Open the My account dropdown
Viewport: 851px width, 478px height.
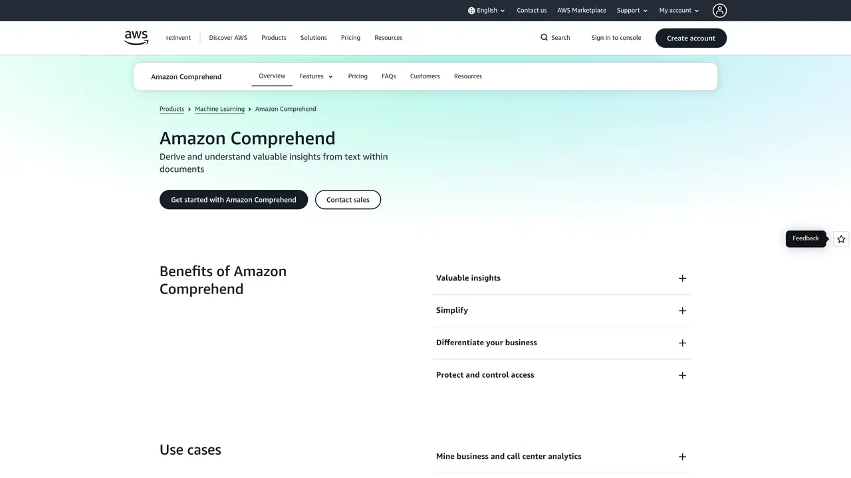point(679,11)
